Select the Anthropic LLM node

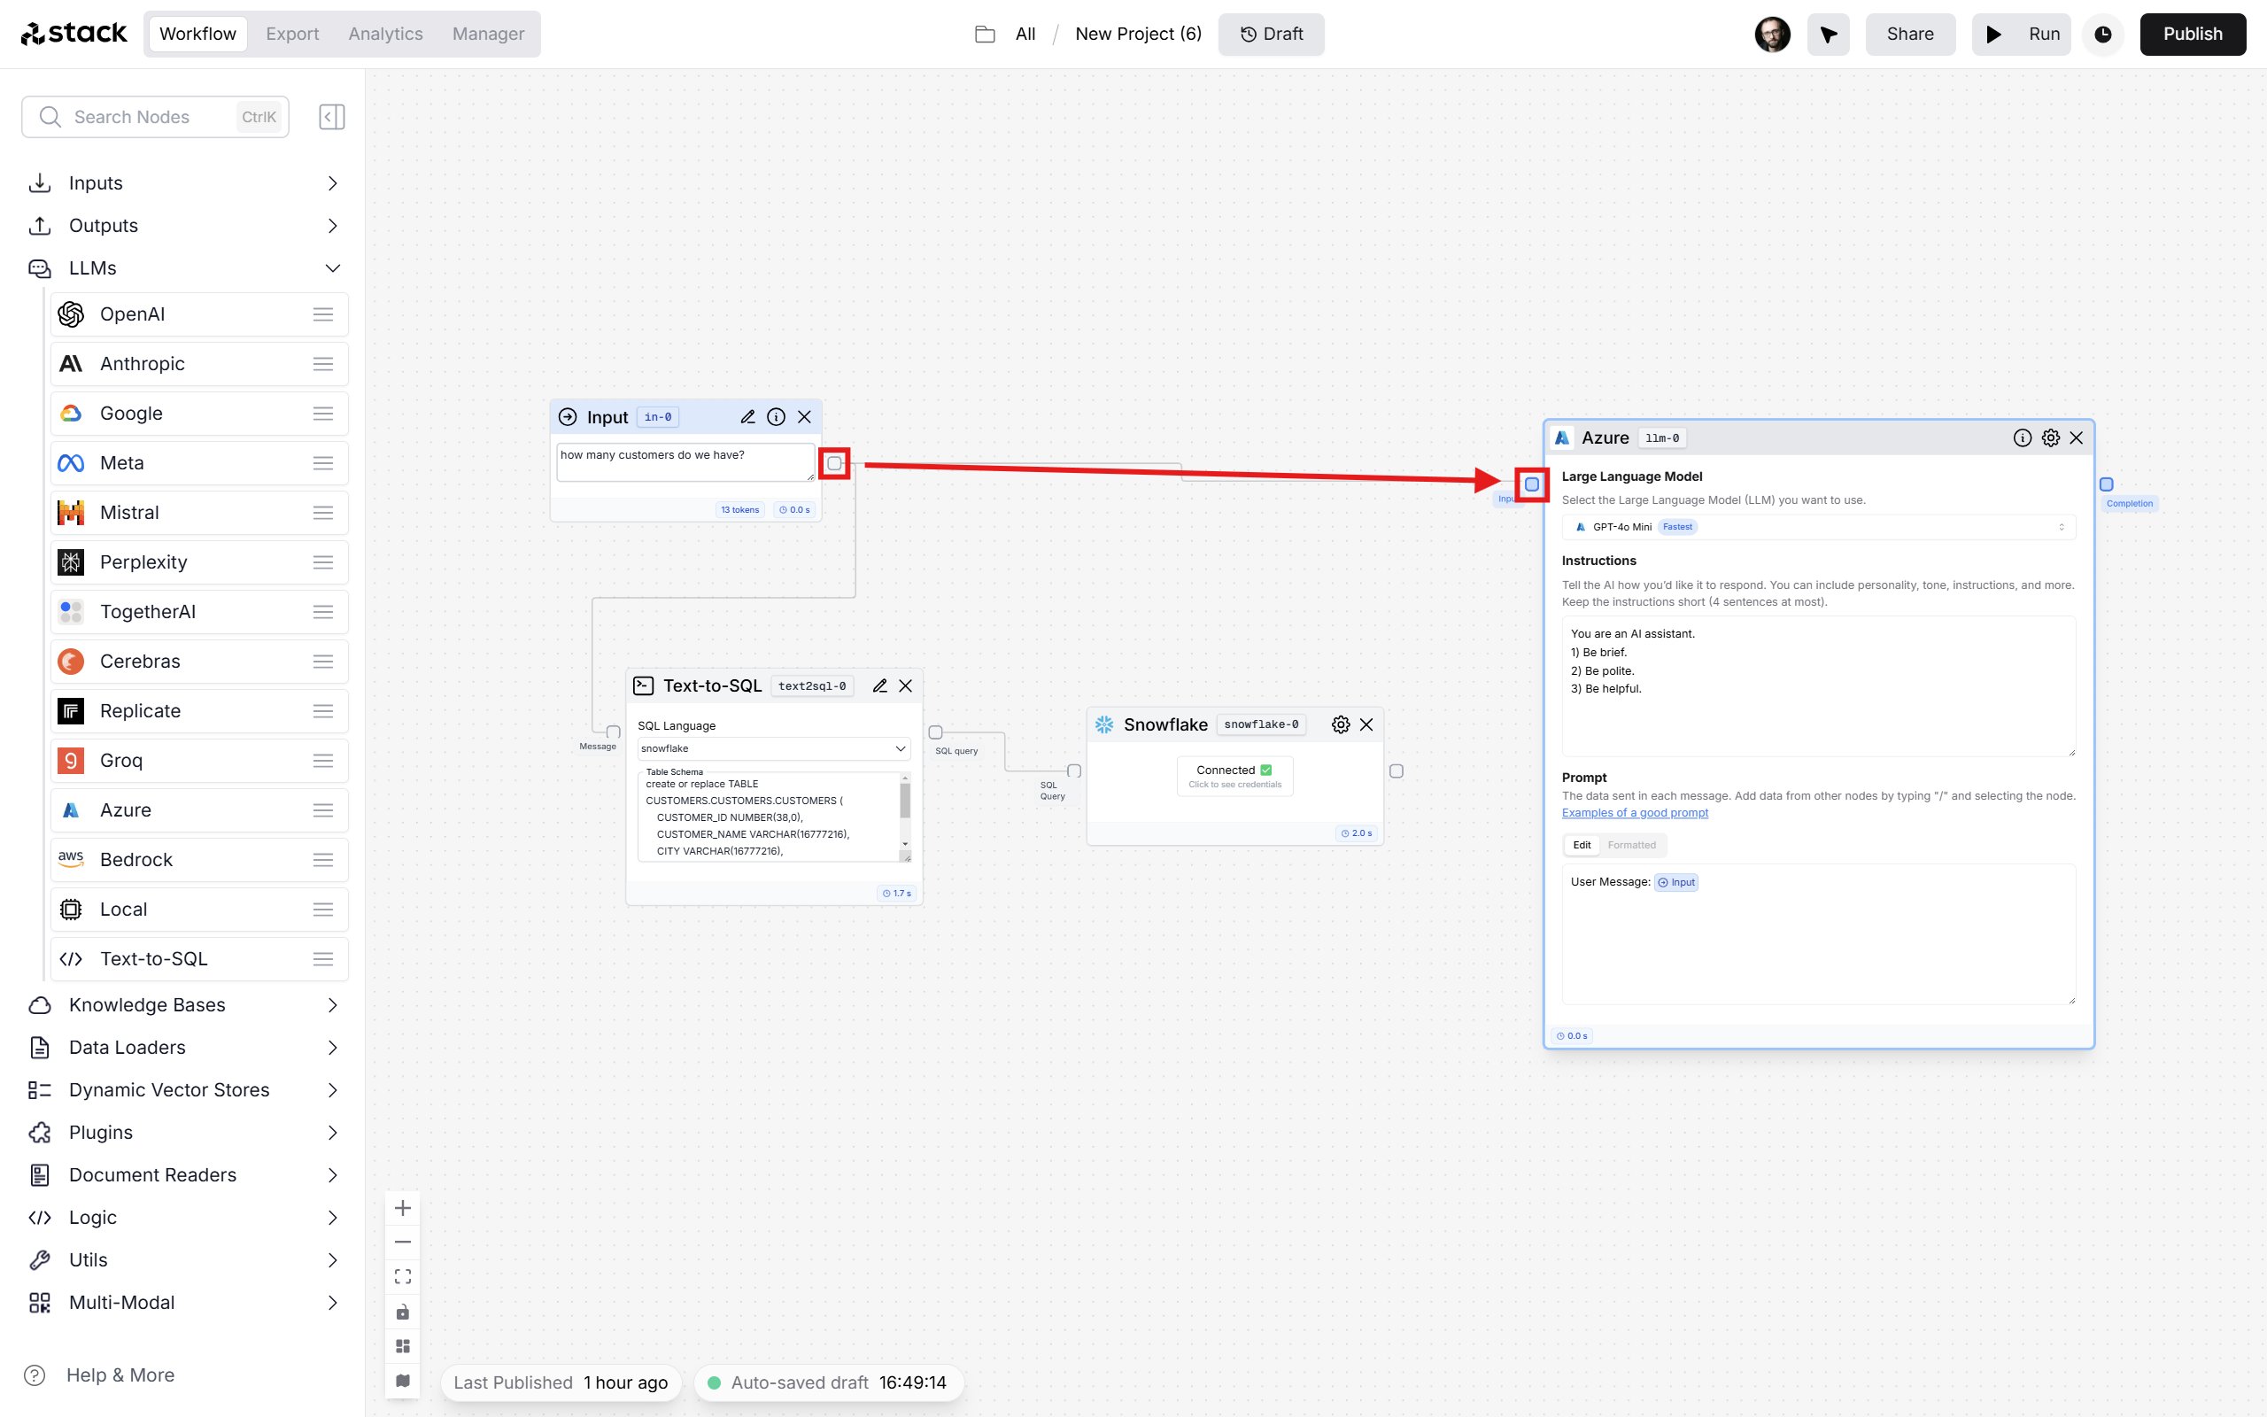[x=199, y=364]
